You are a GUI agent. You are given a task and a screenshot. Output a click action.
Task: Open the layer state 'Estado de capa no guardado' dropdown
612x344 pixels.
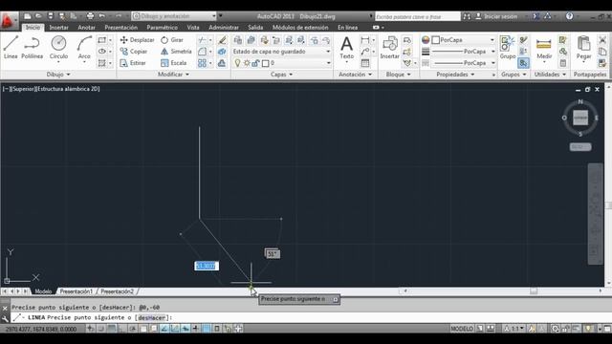coord(281,52)
